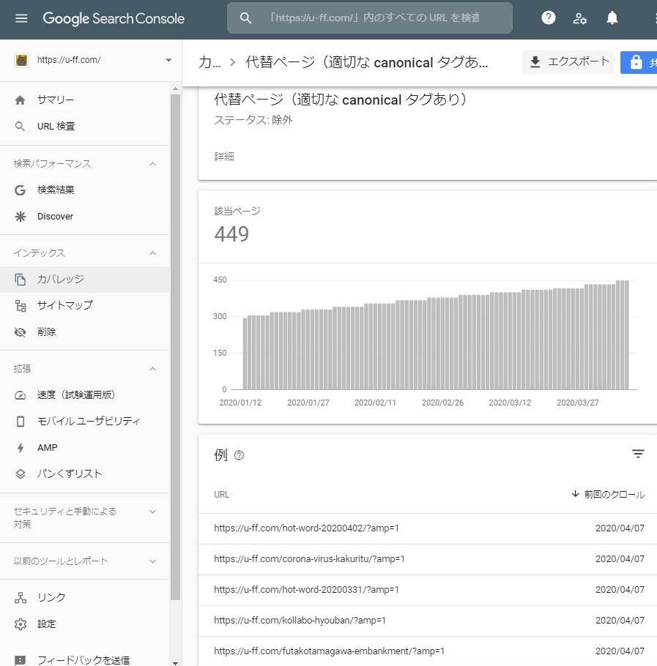Expand セキュリティと手動による対策 section
Viewport: 657px width, 666px height.
(152, 512)
